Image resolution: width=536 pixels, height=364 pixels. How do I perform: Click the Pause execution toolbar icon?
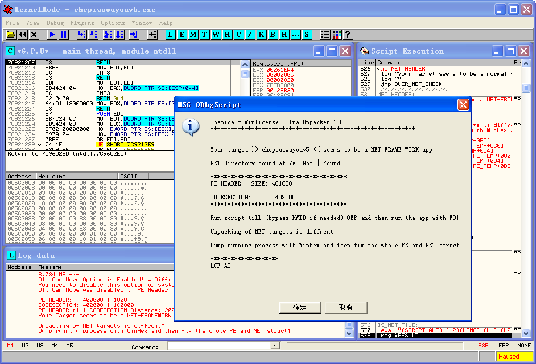(64, 34)
